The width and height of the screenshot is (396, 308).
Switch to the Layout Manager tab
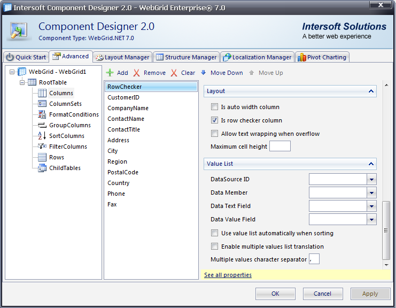pos(122,57)
